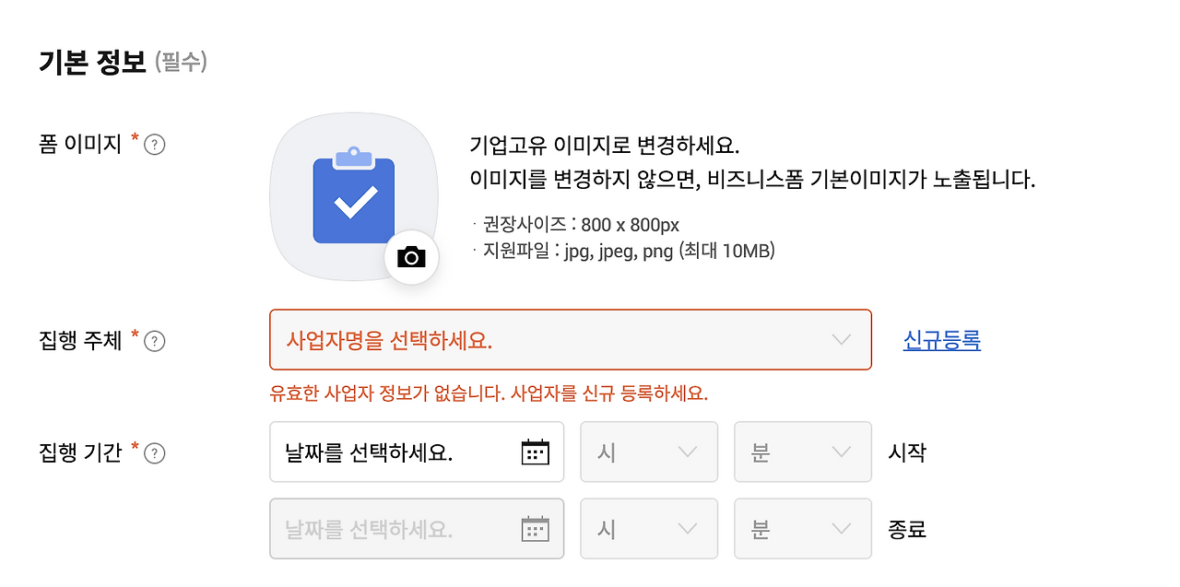
Task: Click the 집행 기간 field label
Action: 80,453
